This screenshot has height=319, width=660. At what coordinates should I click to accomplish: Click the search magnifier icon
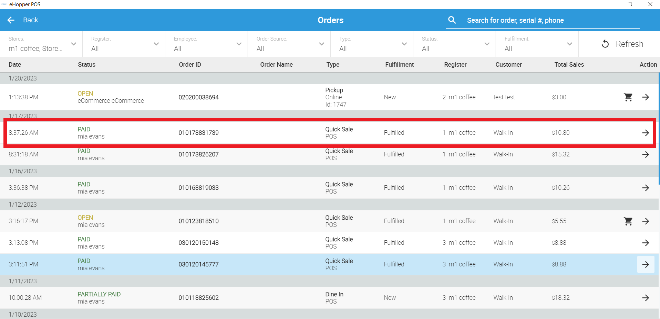(x=452, y=20)
